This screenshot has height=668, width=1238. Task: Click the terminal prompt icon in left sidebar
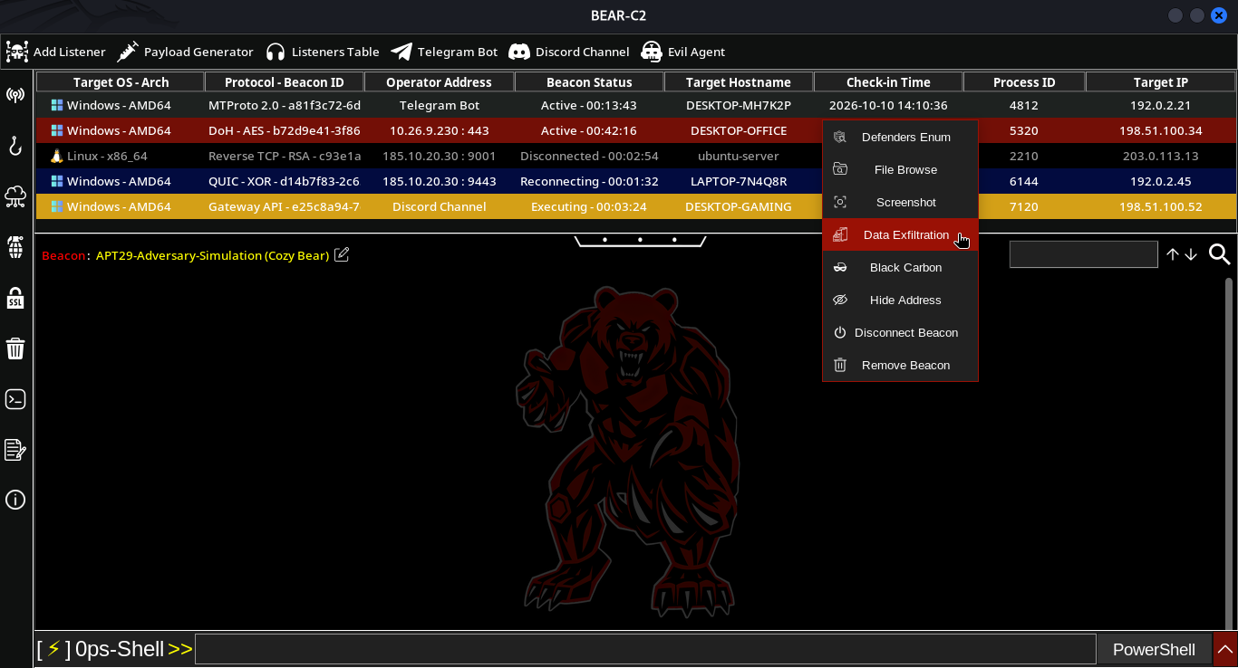click(x=15, y=399)
